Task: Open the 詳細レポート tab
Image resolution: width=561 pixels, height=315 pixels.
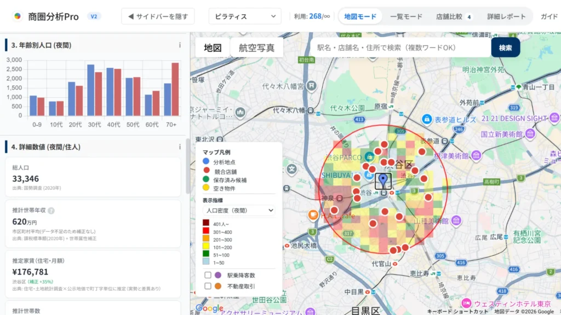Action: [x=506, y=16]
